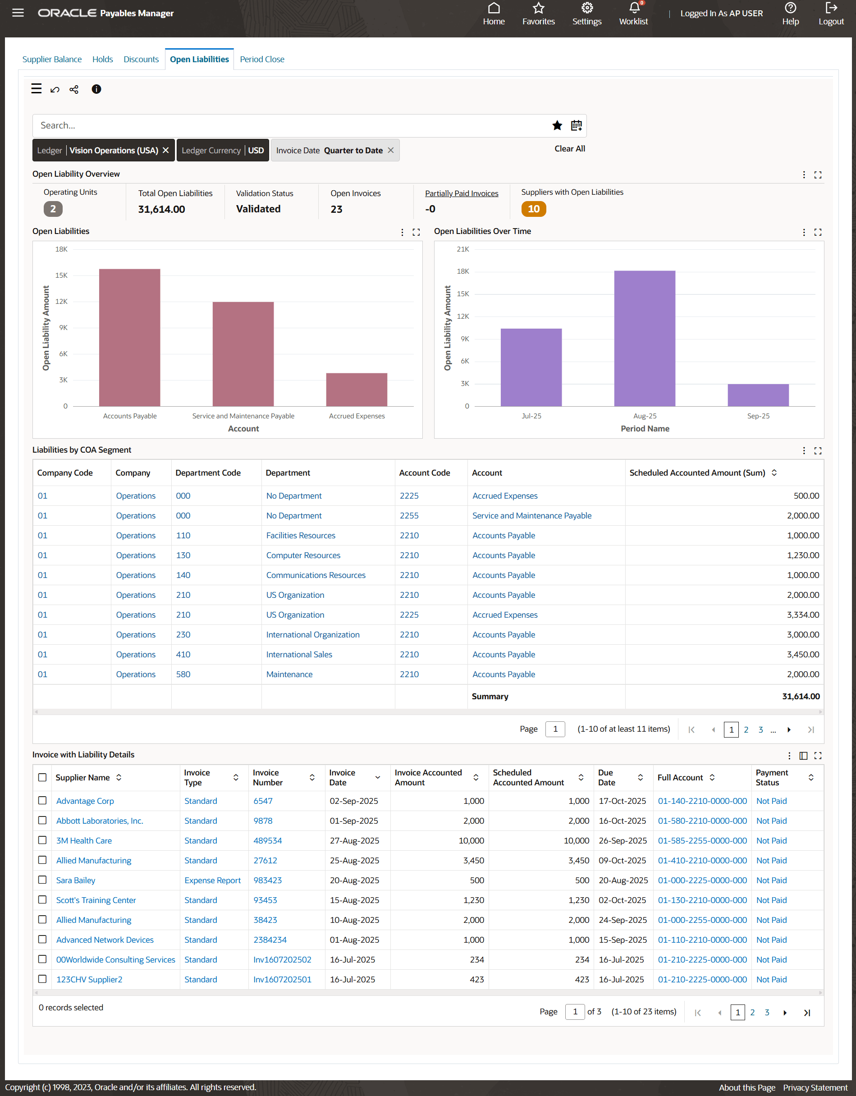Click inside the Search field

coord(251,125)
